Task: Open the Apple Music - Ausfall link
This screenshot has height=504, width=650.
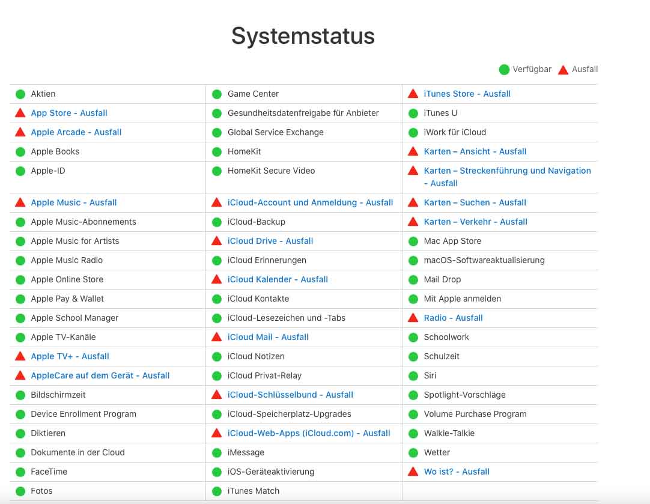Action: tap(74, 202)
